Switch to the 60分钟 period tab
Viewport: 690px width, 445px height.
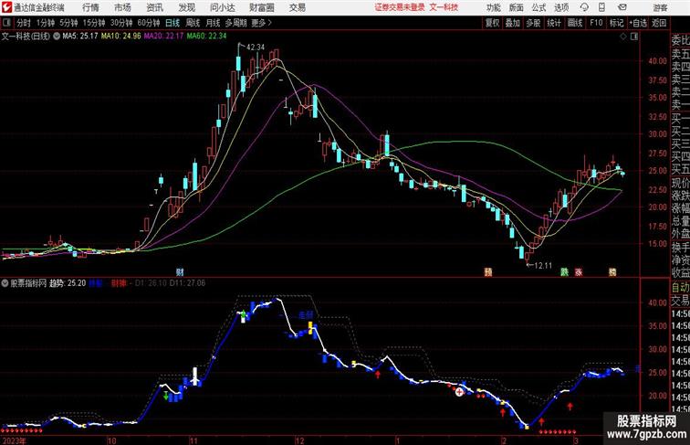[149, 23]
